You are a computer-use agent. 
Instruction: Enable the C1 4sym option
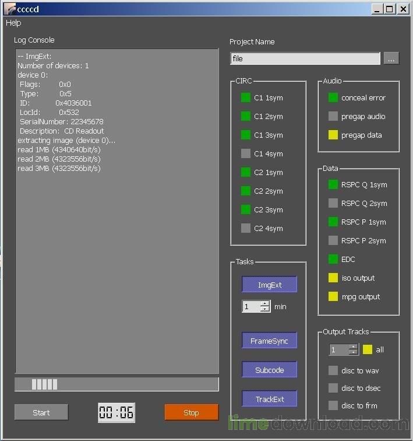tap(246, 153)
